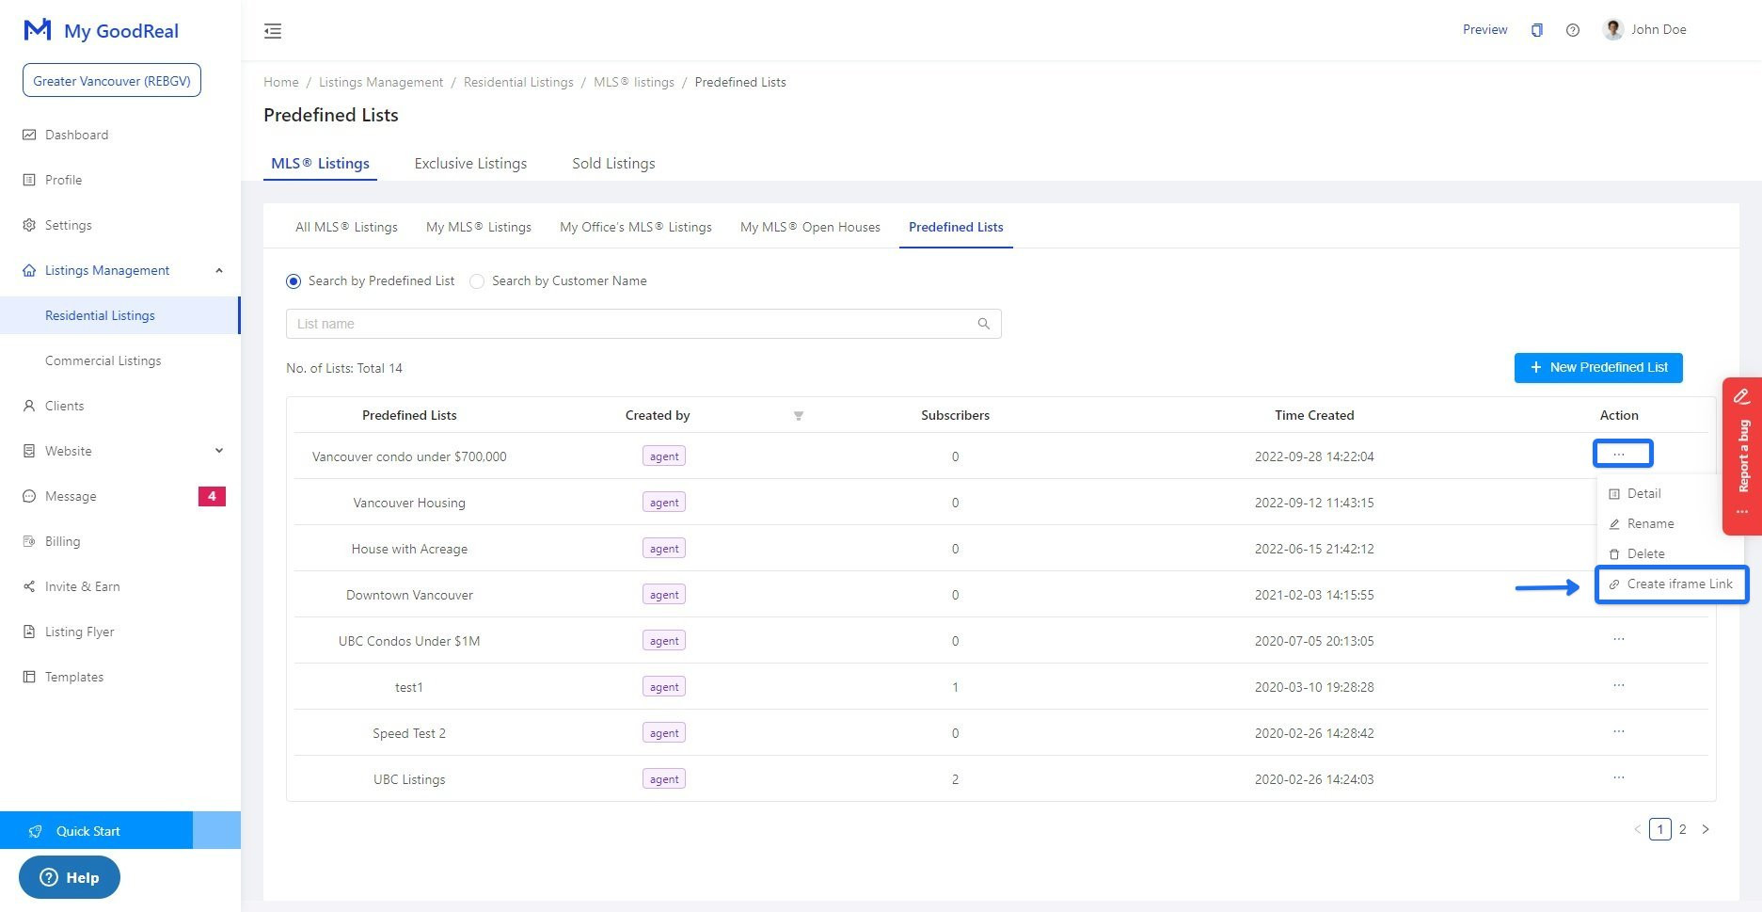Viewport: 1762px width, 912px height.
Task: Open the Home breadcrumb link
Action: point(280,82)
